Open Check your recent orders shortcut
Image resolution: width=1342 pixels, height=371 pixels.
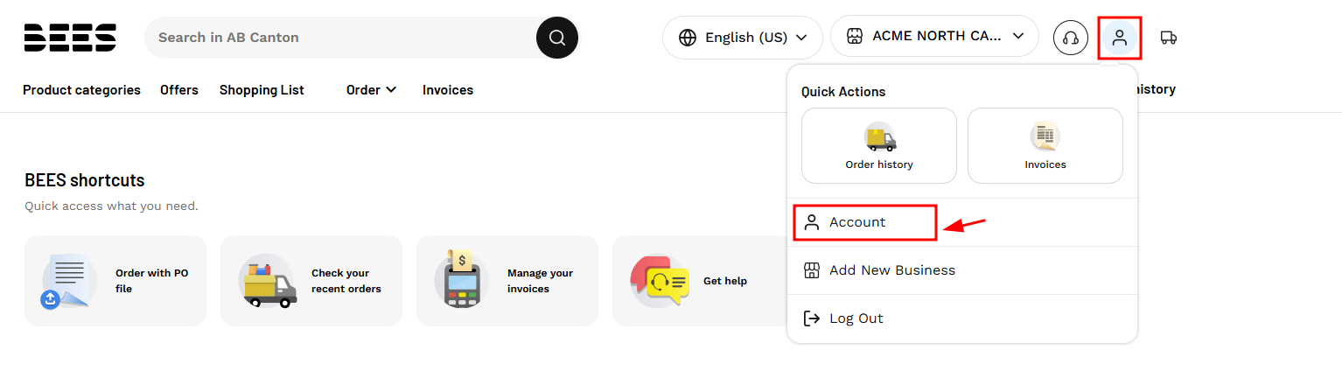click(311, 281)
